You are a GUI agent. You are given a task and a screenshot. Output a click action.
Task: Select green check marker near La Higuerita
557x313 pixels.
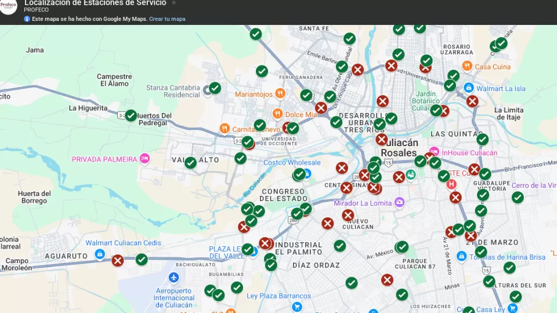click(131, 116)
